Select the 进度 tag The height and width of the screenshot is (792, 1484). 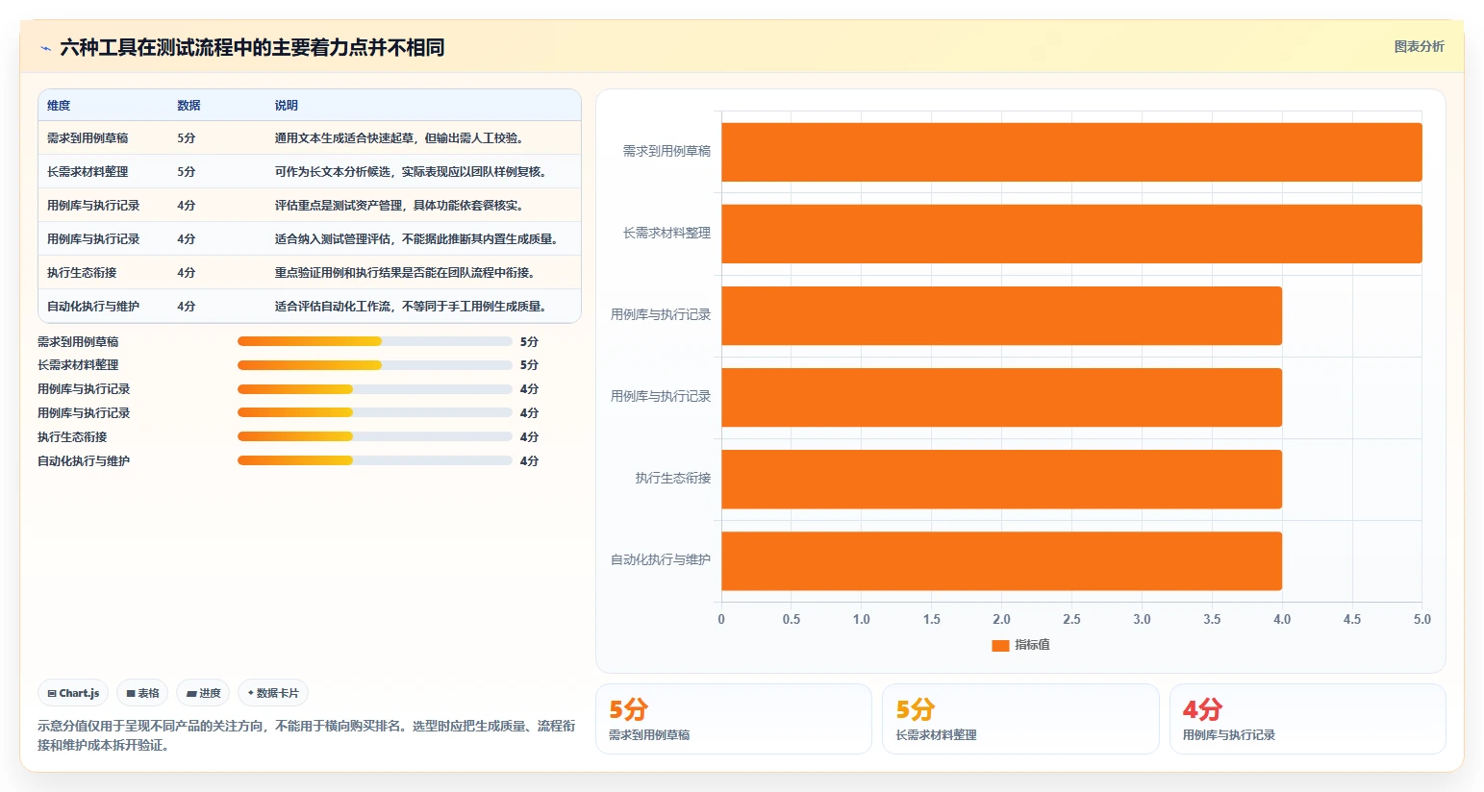click(203, 693)
